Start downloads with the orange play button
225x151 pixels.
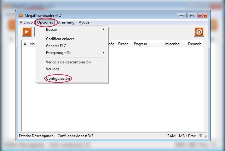coord(27,32)
